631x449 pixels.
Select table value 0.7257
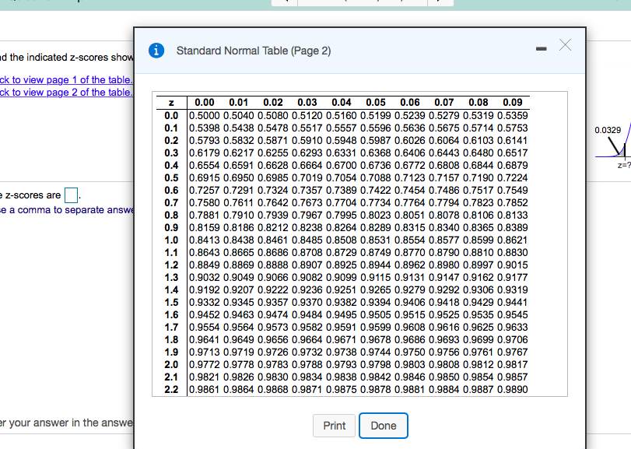[205, 191]
